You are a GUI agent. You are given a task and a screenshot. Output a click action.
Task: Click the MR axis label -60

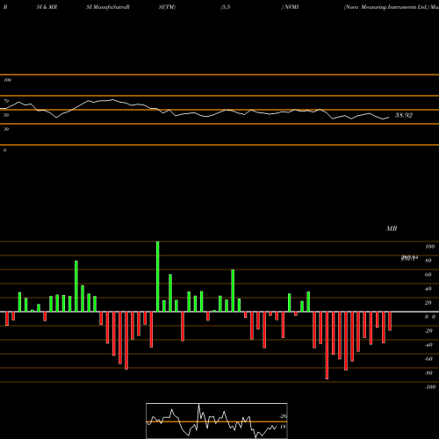(x=428, y=359)
